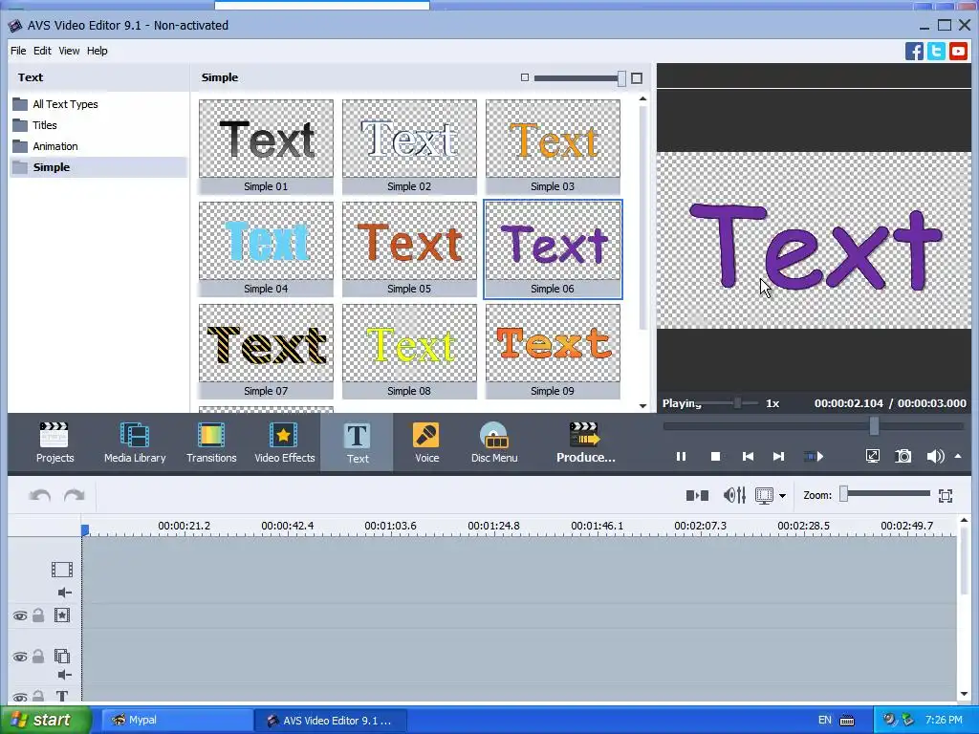Open the View menu
The height and width of the screenshot is (734, 979).
point(69,51)
